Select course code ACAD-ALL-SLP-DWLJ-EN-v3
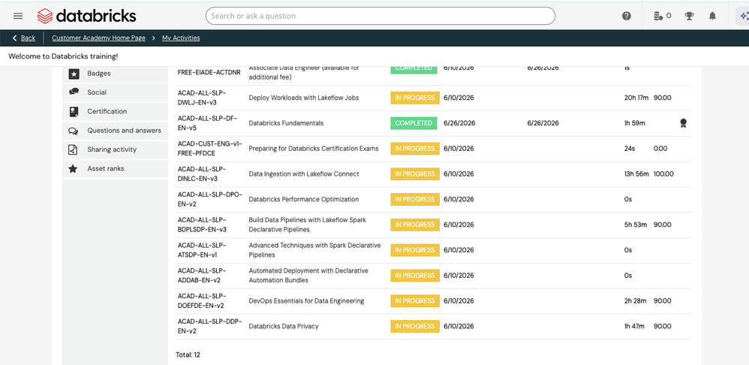This screenshot has width=749, height=365. (x=202, y=98)
